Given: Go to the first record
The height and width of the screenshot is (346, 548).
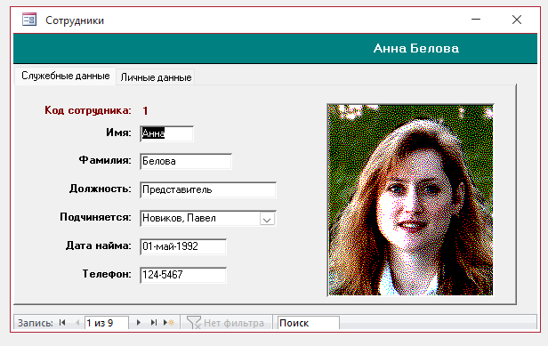Looking at the screenshot, I should (x=62, y=323).
